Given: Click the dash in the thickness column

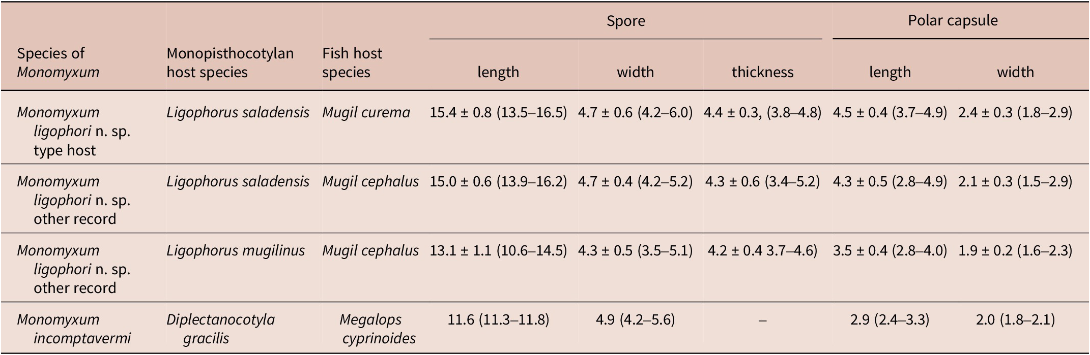Looking at the screenshot, I should point(762,320).
